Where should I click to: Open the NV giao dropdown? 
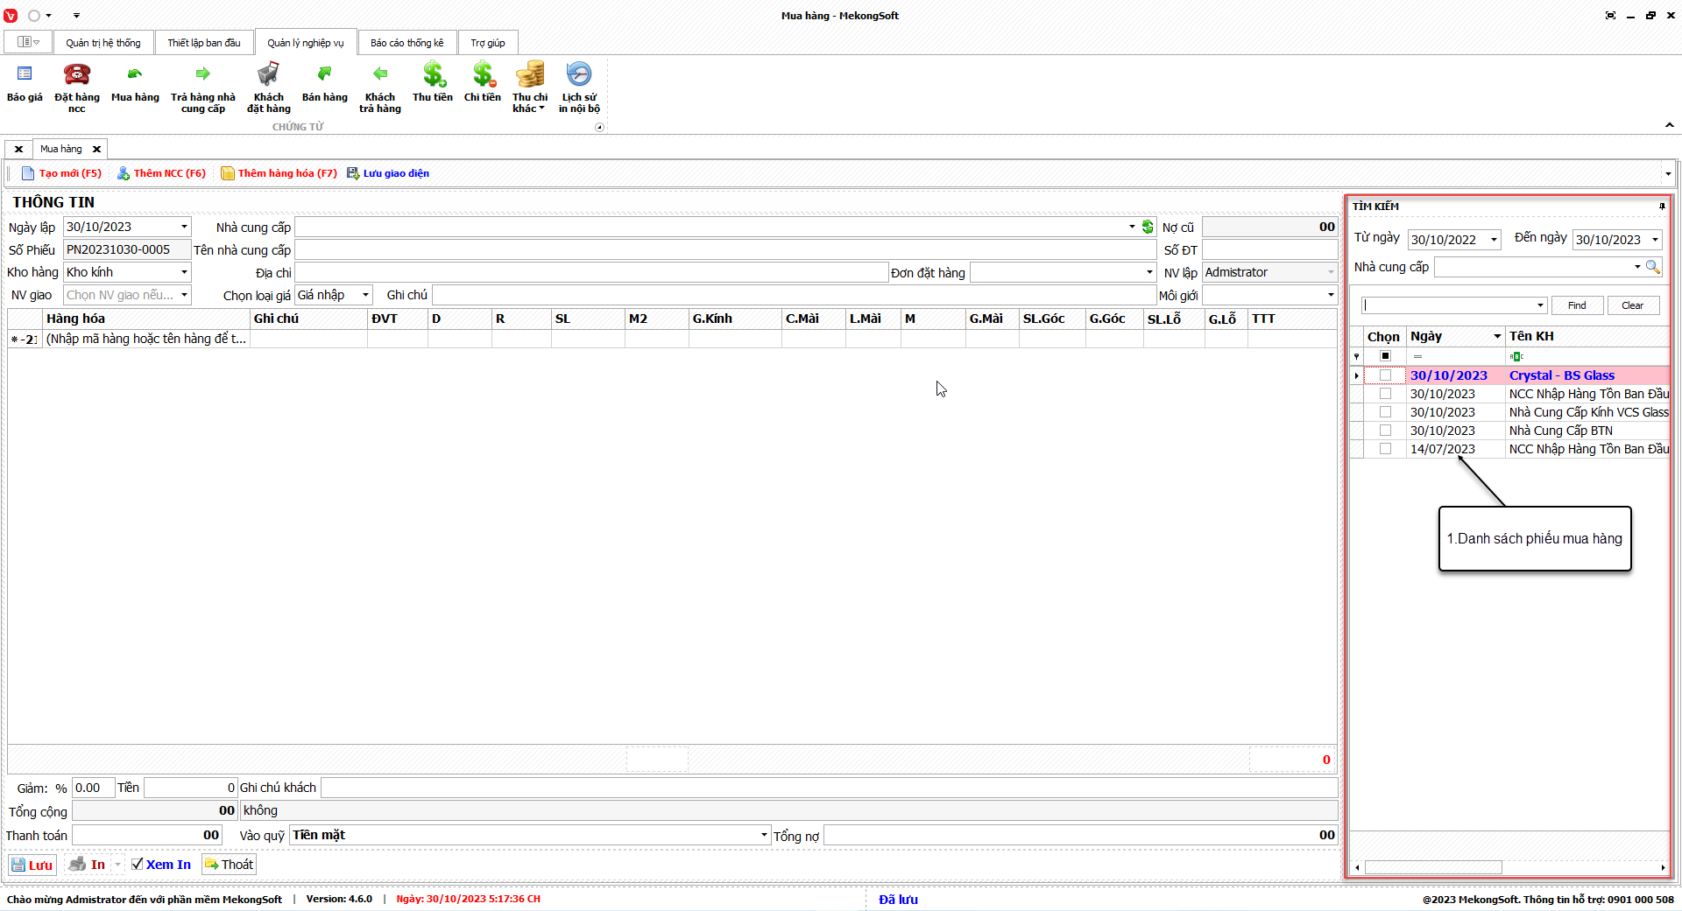184,295
